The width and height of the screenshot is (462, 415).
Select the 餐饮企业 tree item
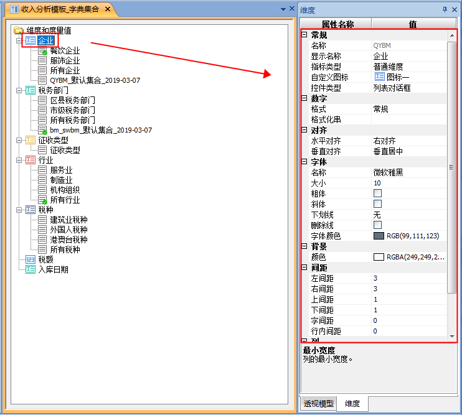pyautogui.click(x=65, y=50)
